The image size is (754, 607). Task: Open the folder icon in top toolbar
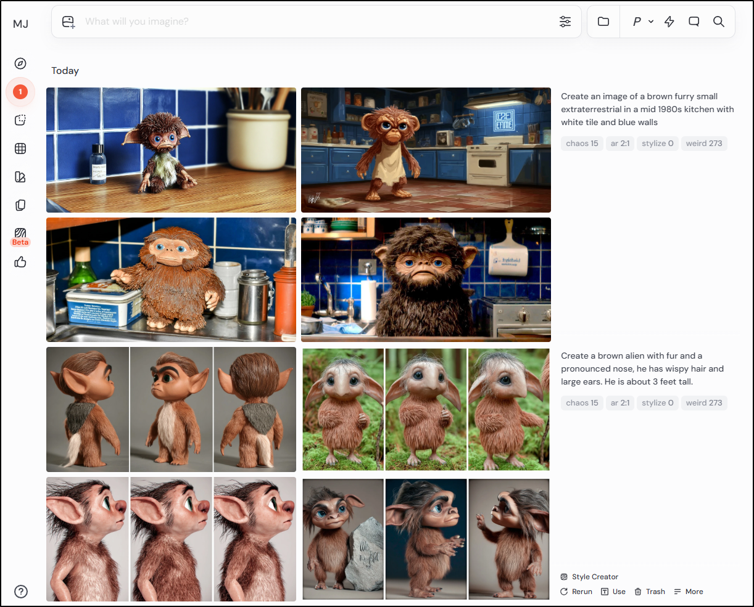(x=603, y=22)
